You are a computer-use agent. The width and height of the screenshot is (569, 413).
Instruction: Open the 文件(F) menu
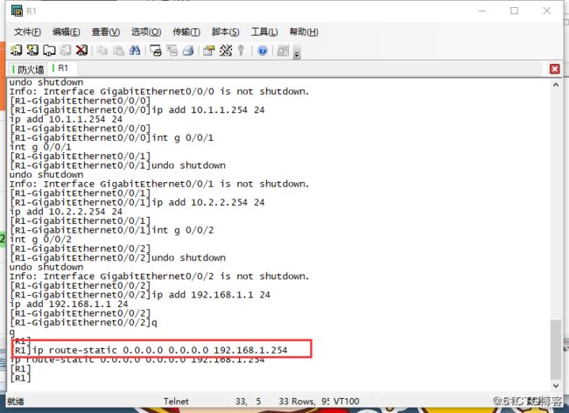pyautogui.click(x=28, y=32)
